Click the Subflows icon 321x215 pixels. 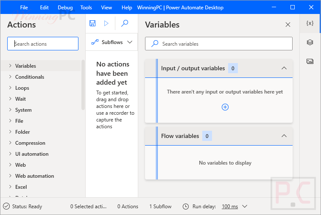coord(95,42)
